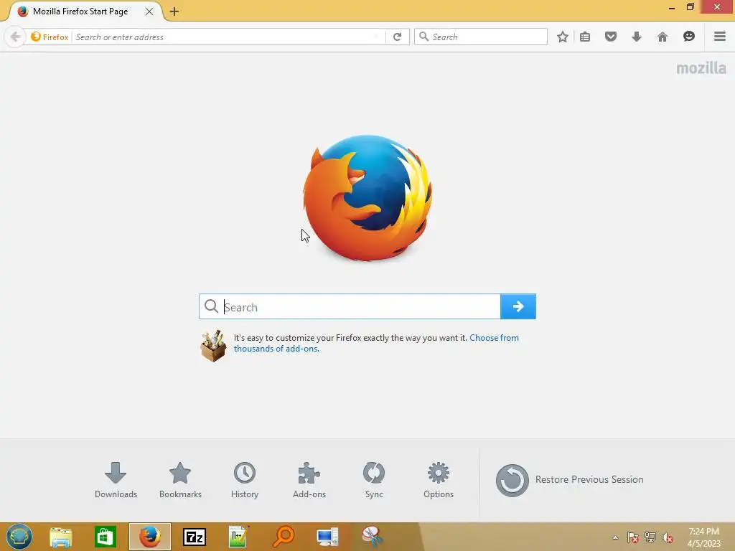Open Notepad++ from taskbar
The height and width of the screenshot is (551, 735).
click(238, 537)
